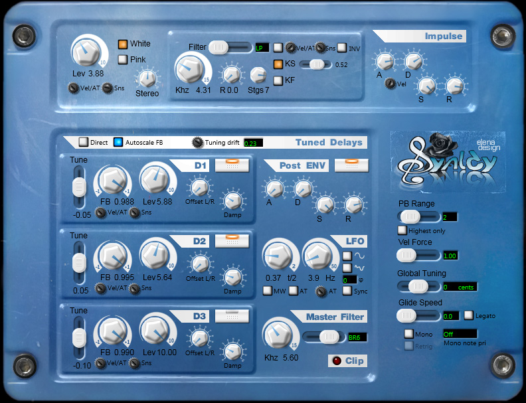The image size is (526, 403).
Task: Toggle the Autoscale FB blue button
Action: point(118,142)
